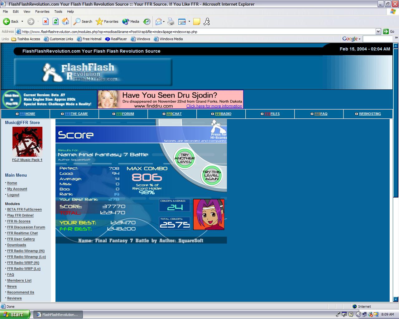Image resolution: width=399 pixels, height=319 pixels.
Task: Click Try This Level Again green button
Action: tap(212, 175)
